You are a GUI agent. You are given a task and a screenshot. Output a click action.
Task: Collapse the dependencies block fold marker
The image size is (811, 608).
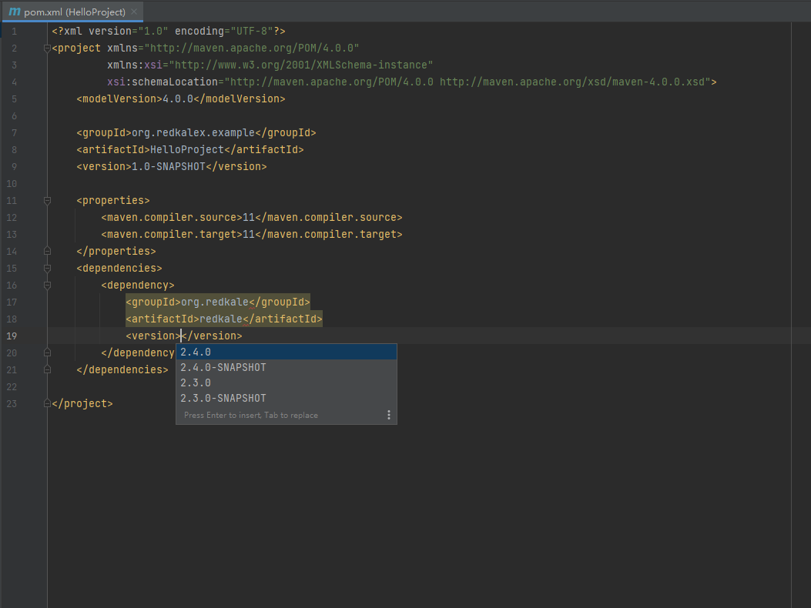tap(47, 268)
